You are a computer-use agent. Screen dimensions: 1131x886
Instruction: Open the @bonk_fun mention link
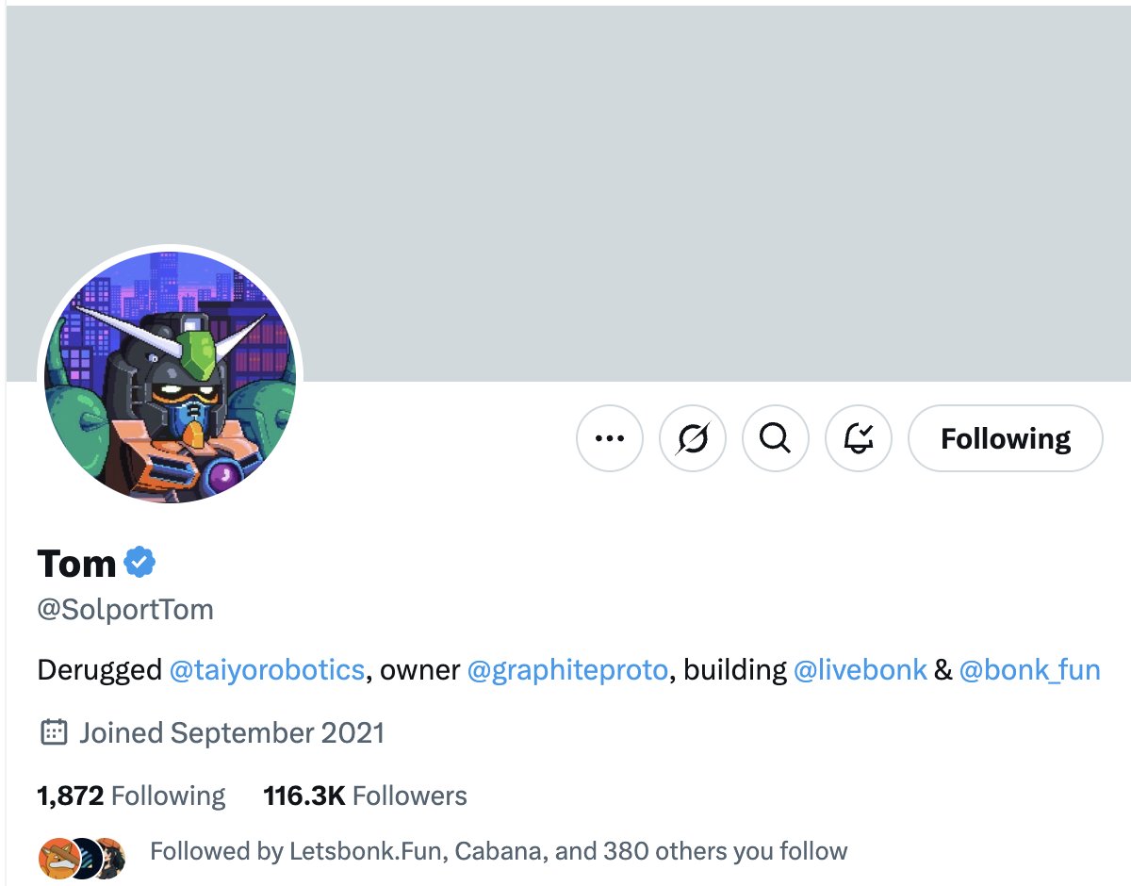point(1029,670)
